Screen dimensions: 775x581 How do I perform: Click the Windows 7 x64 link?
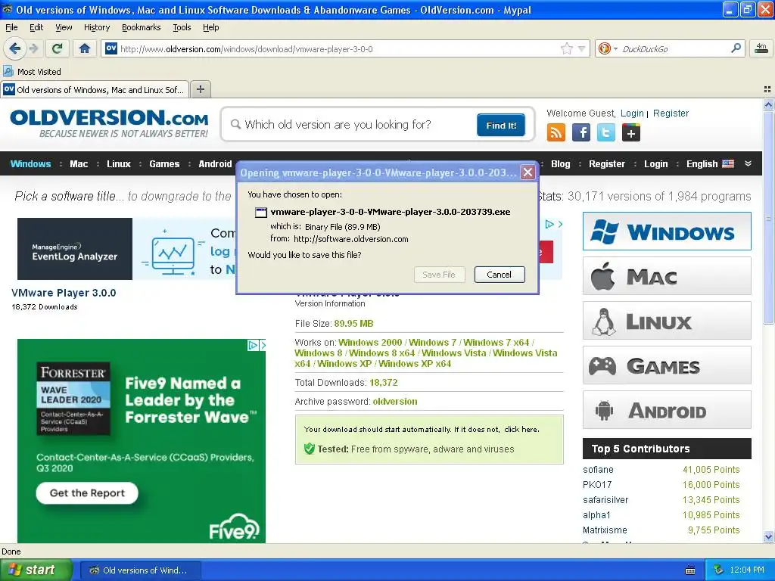point(496,343)
